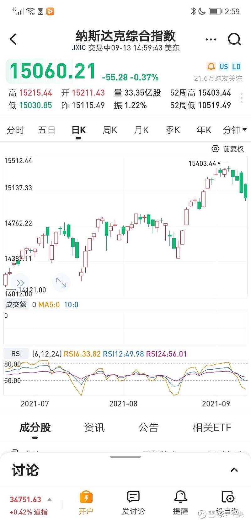Switch to 五日 five-day chart
This screenshot has height=522, width=251.
coord(47,130)
